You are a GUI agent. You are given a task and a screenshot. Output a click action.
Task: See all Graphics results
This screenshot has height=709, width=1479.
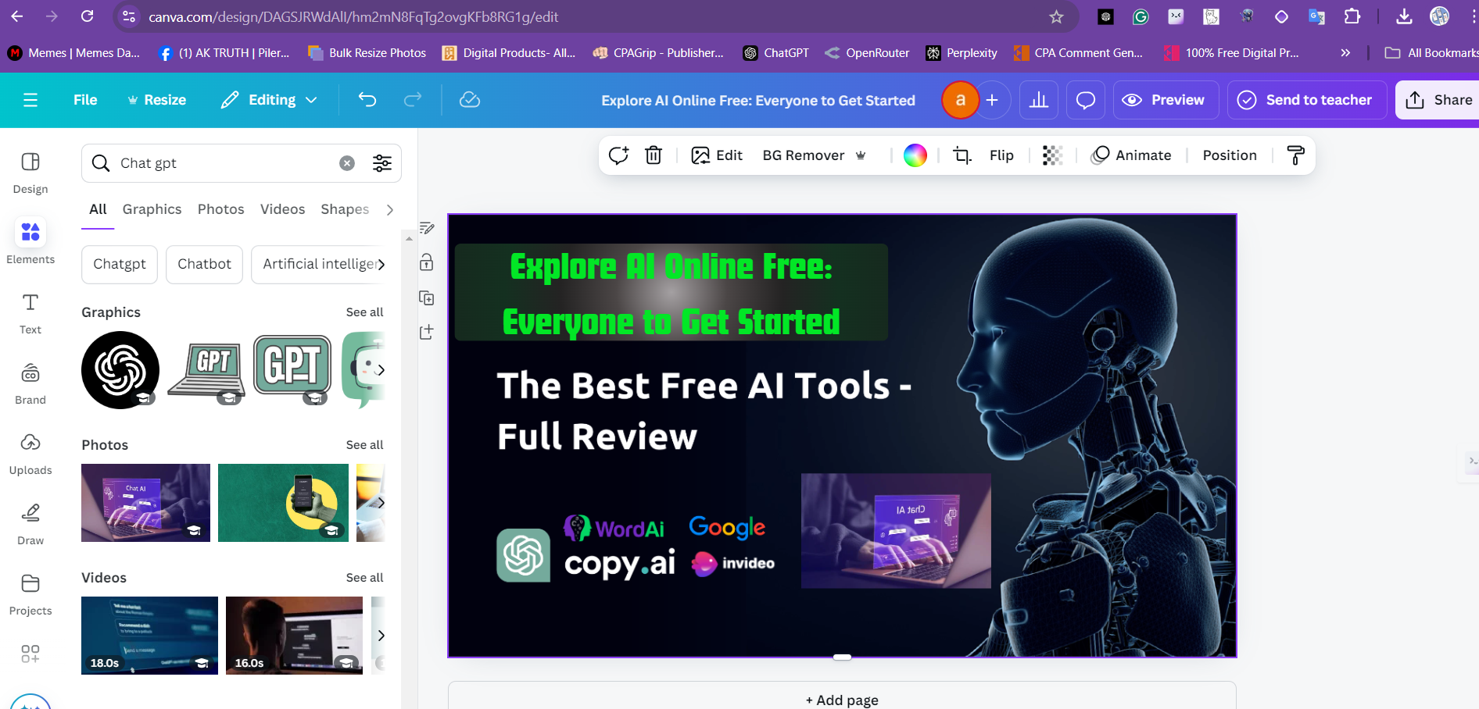pyautogui.click(x=364, y=312)
